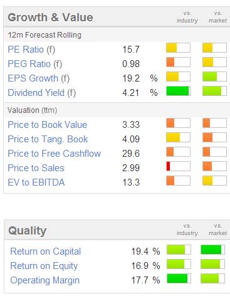Open the PE Ratio (f) link
230x301 pixels.
click(x=31, y=50)
